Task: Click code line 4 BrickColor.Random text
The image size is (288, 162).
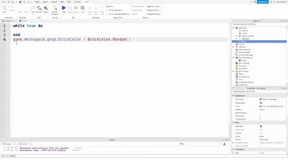Action: (x=109, y=39)
